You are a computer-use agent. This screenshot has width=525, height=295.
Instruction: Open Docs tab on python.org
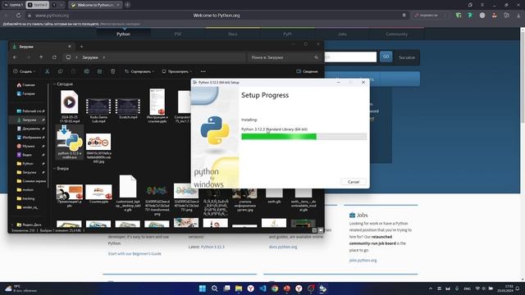tap(233, 34)
